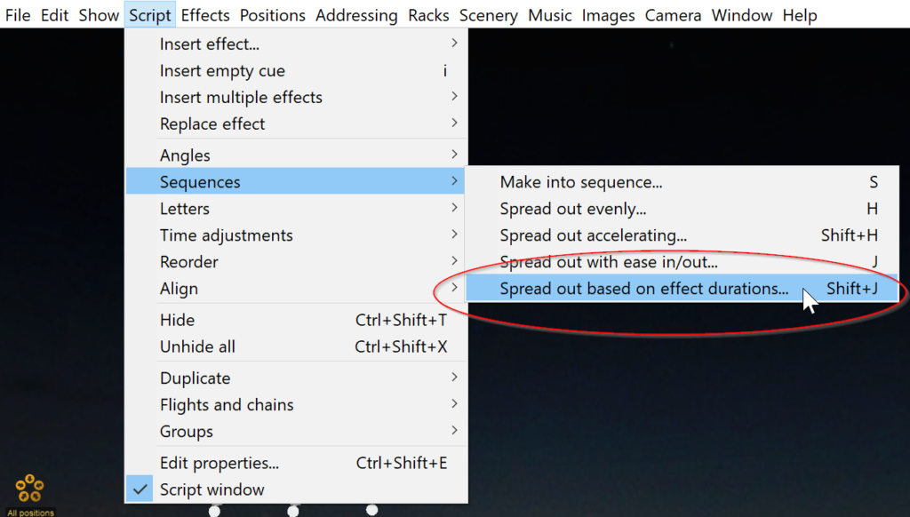This screenshot has height=517, width=910.
Task: Click Unhide all menu item
Action: click(197, 346)
